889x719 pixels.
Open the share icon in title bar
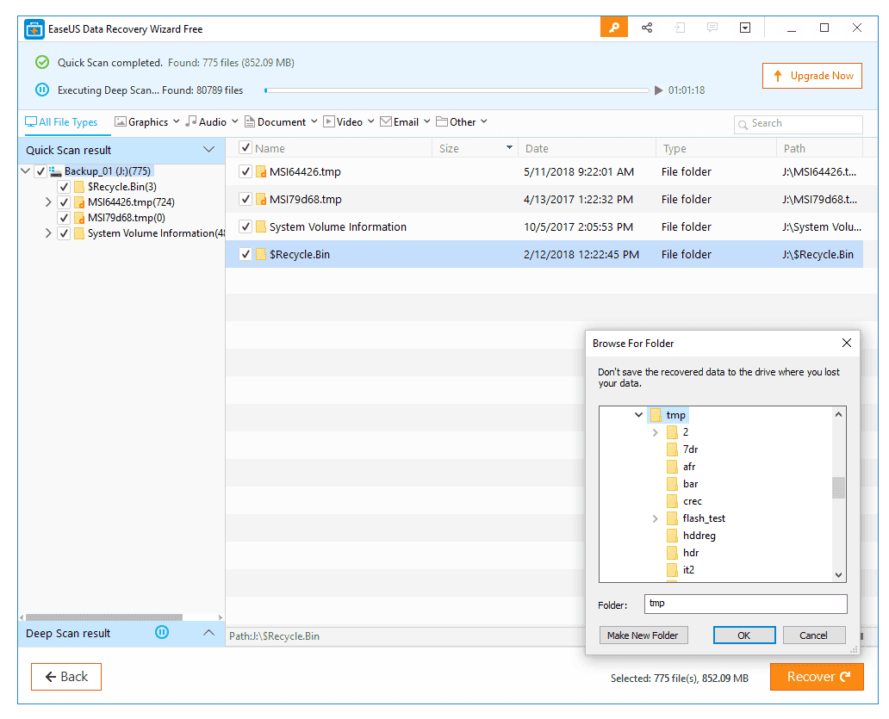point(647,28)
